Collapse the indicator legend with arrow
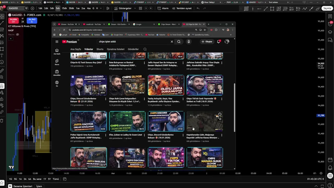 (10, 39)
